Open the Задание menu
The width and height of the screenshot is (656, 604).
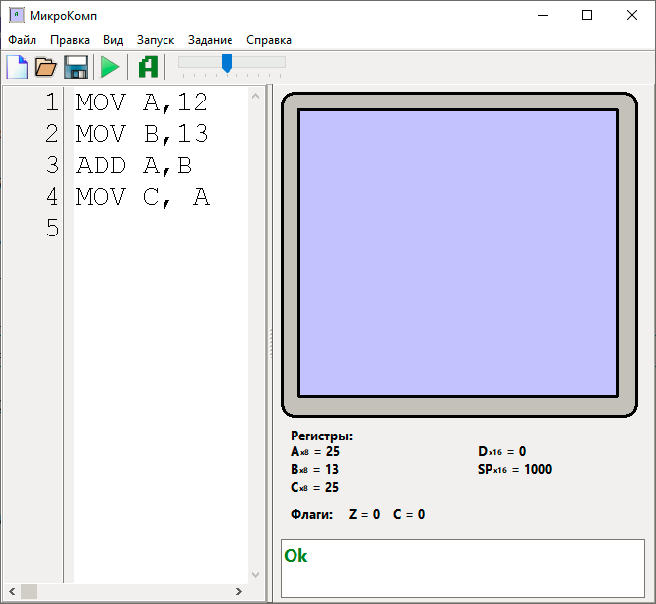tap(210, 40)
